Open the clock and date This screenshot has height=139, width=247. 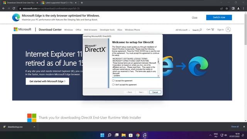click(x=235, y=135)
